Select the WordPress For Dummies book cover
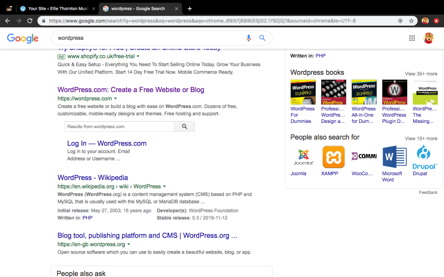The width and height of the screenshot is (444, 277). click(303, 92)
